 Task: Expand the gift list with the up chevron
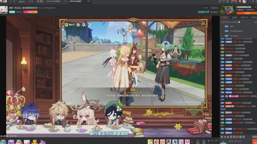192,142
